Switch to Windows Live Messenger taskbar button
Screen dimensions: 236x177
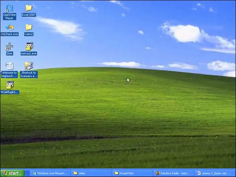(50, 173)
